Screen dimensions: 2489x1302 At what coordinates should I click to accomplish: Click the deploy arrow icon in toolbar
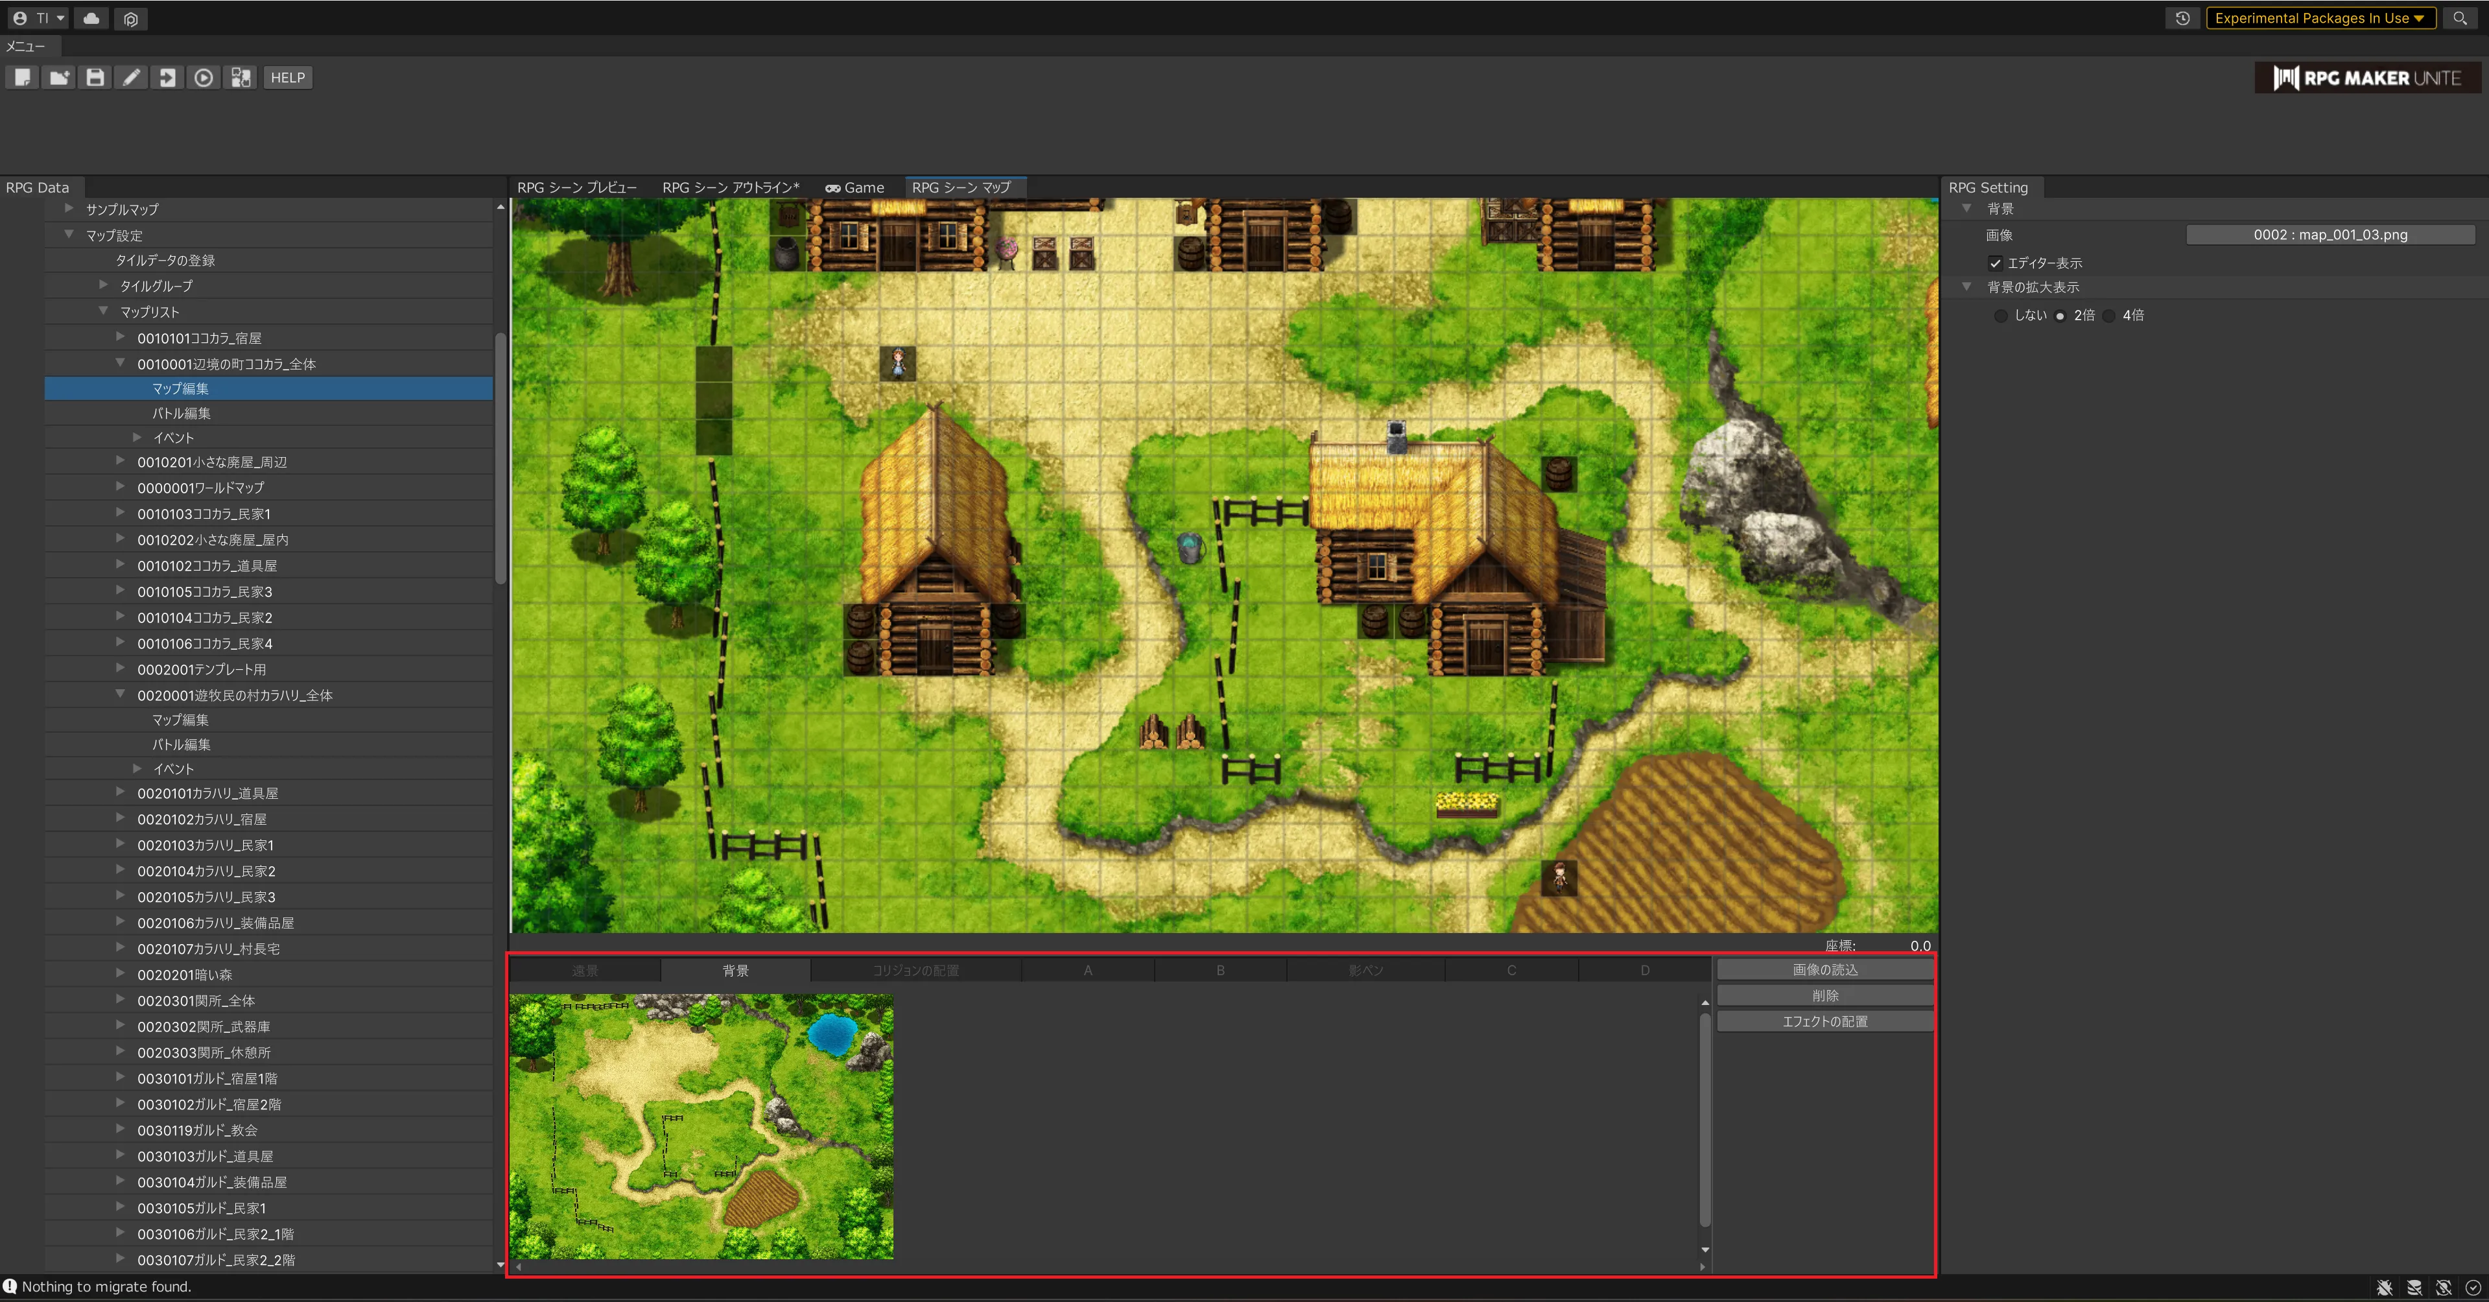[167, 77]
